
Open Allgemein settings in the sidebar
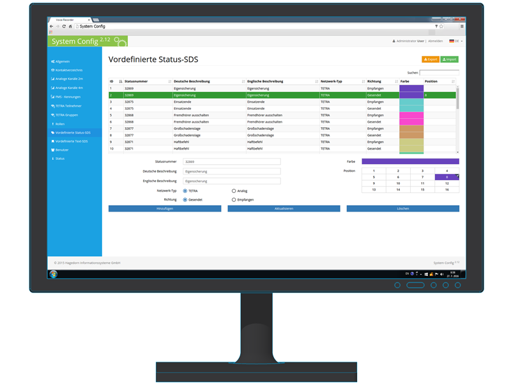[63, 61]
